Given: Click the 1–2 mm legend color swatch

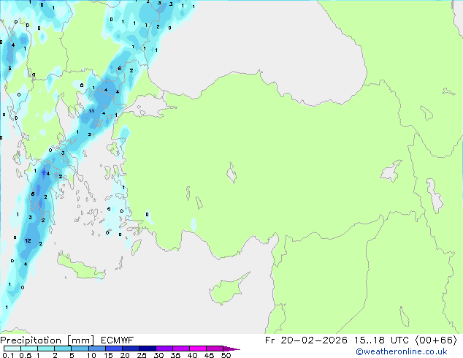Looking at the screenshot, I should point(46,349).
